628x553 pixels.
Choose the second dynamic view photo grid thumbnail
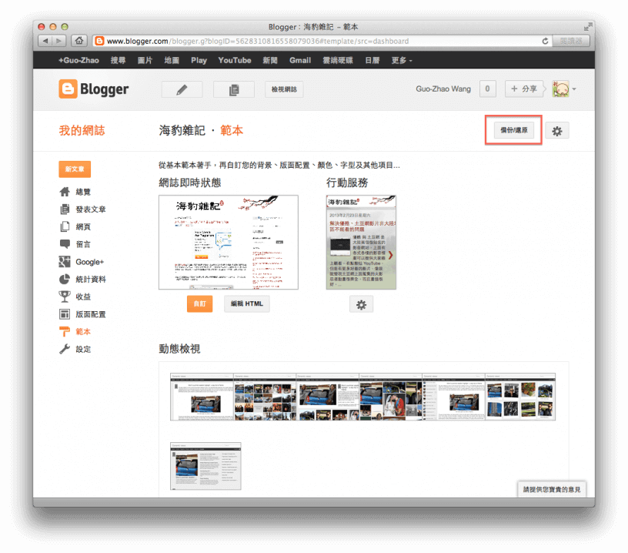265,397
